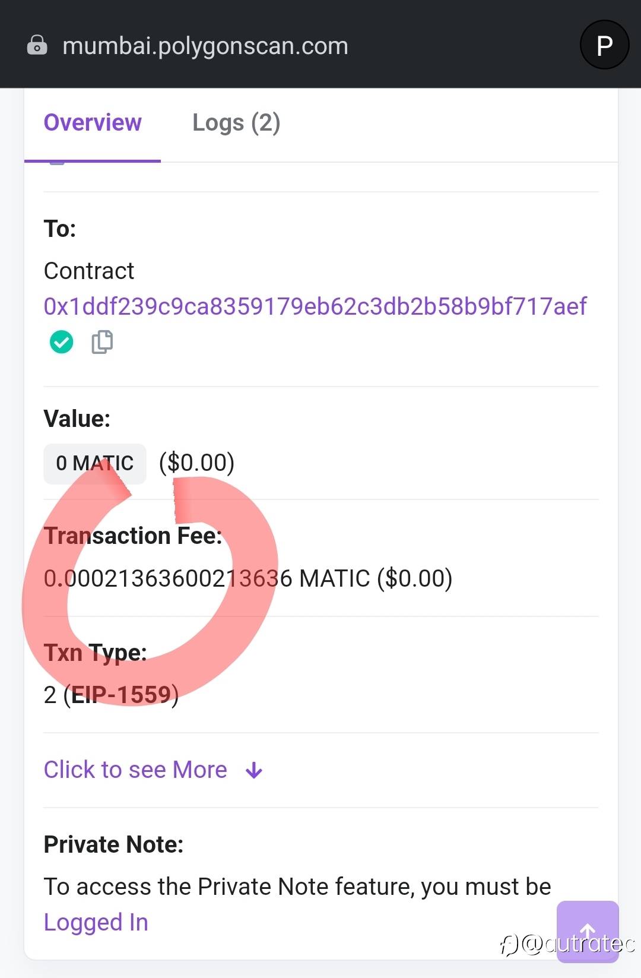This screenshot has width=641, height=978.
Task: Click the mumbai.polygonscan.com URL text
Action: [205, 46]
